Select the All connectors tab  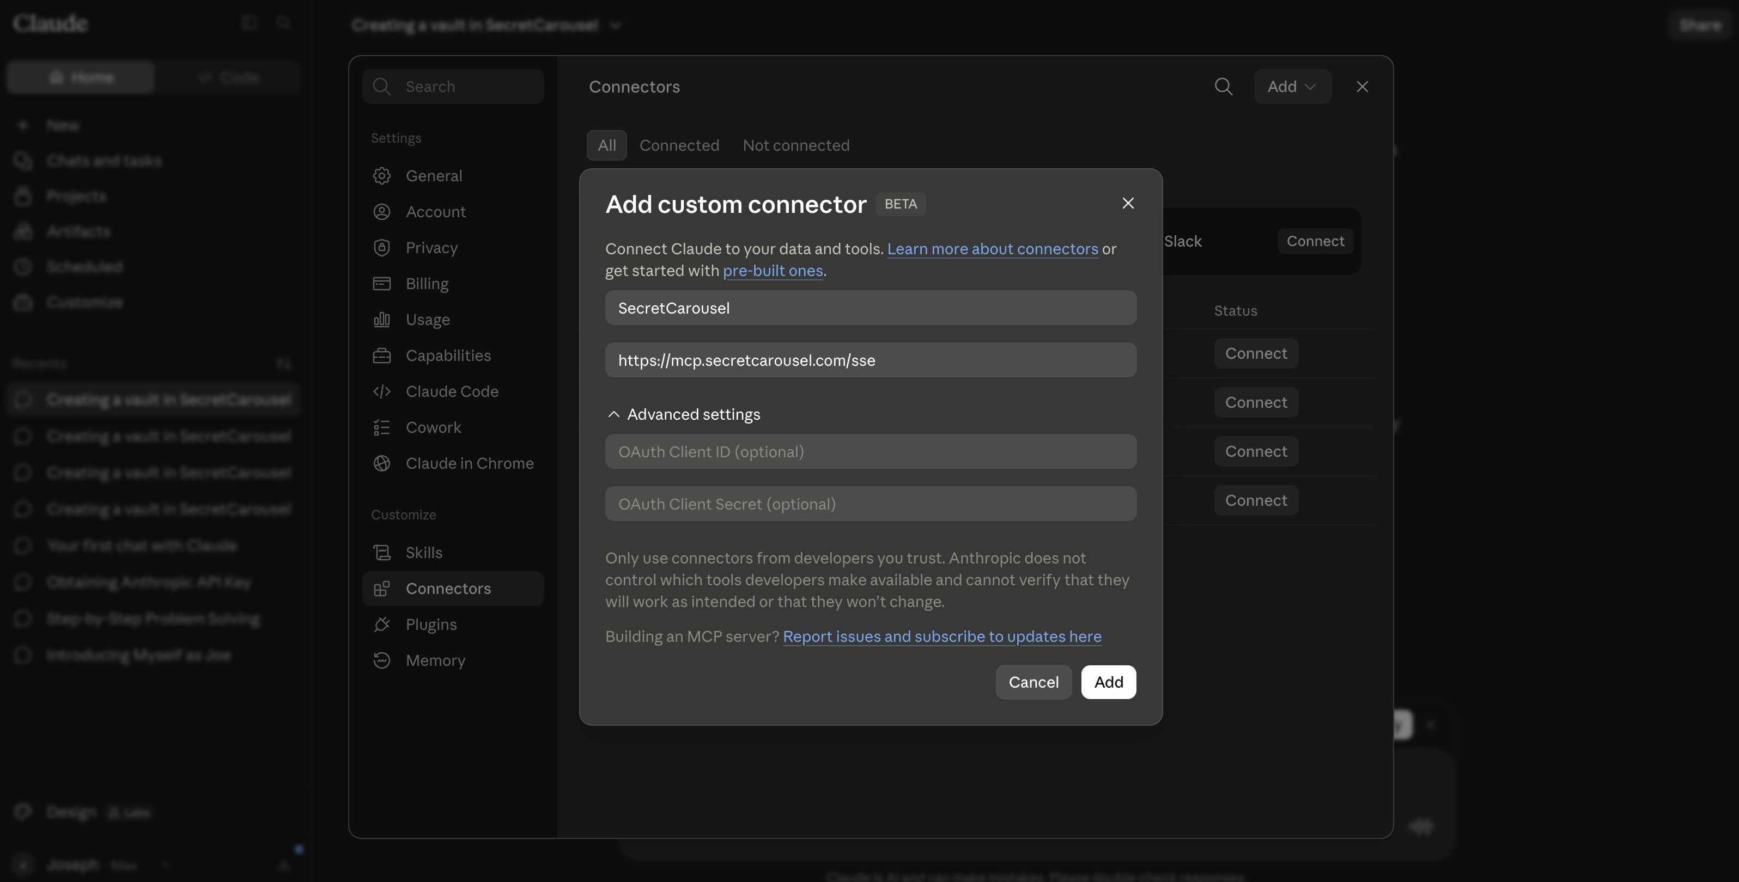pyautogui.click(x=606, y=146)
